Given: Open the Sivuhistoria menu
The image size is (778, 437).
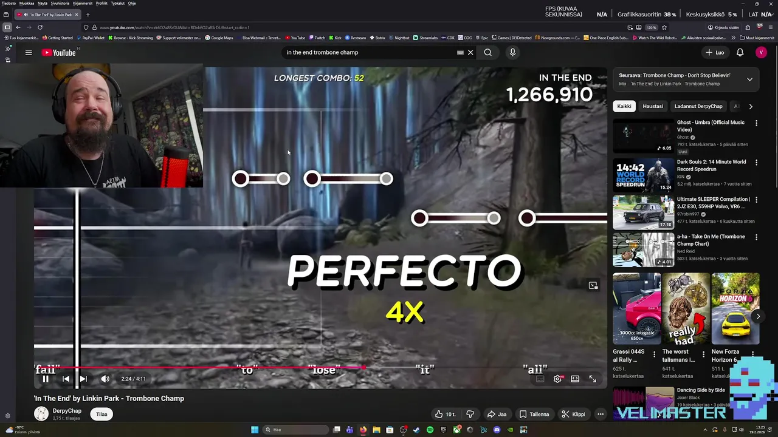Looking at the screenshot, I should pos(60,3).
